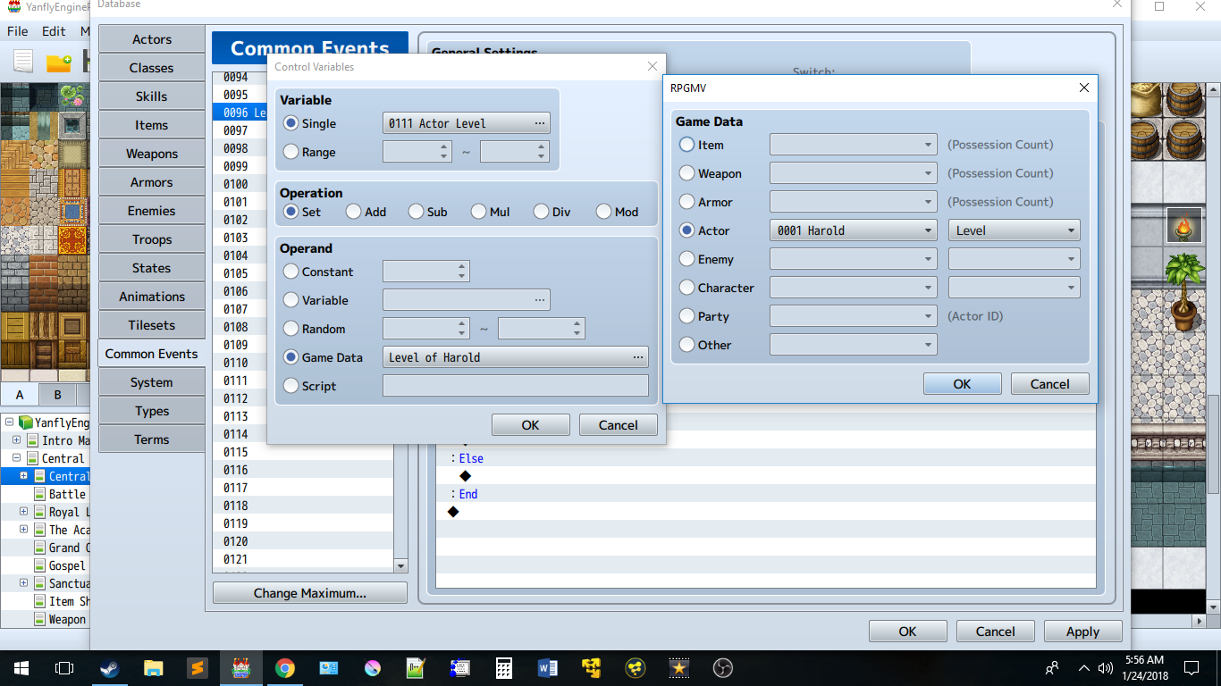Click Cancel in the RPGMV dialog
The width and height of the screenshot is (1221, 686).
pyautogui.click(x=1050, y=384)
